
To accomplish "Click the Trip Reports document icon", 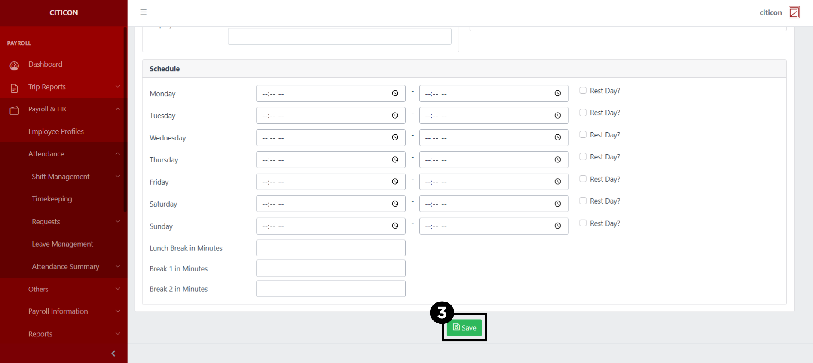I will (x=14, y=88).
